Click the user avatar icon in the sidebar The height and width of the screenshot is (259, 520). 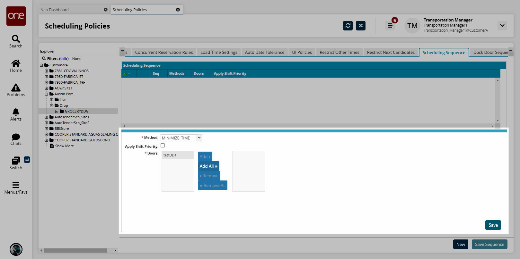click(x=16, y=249)
